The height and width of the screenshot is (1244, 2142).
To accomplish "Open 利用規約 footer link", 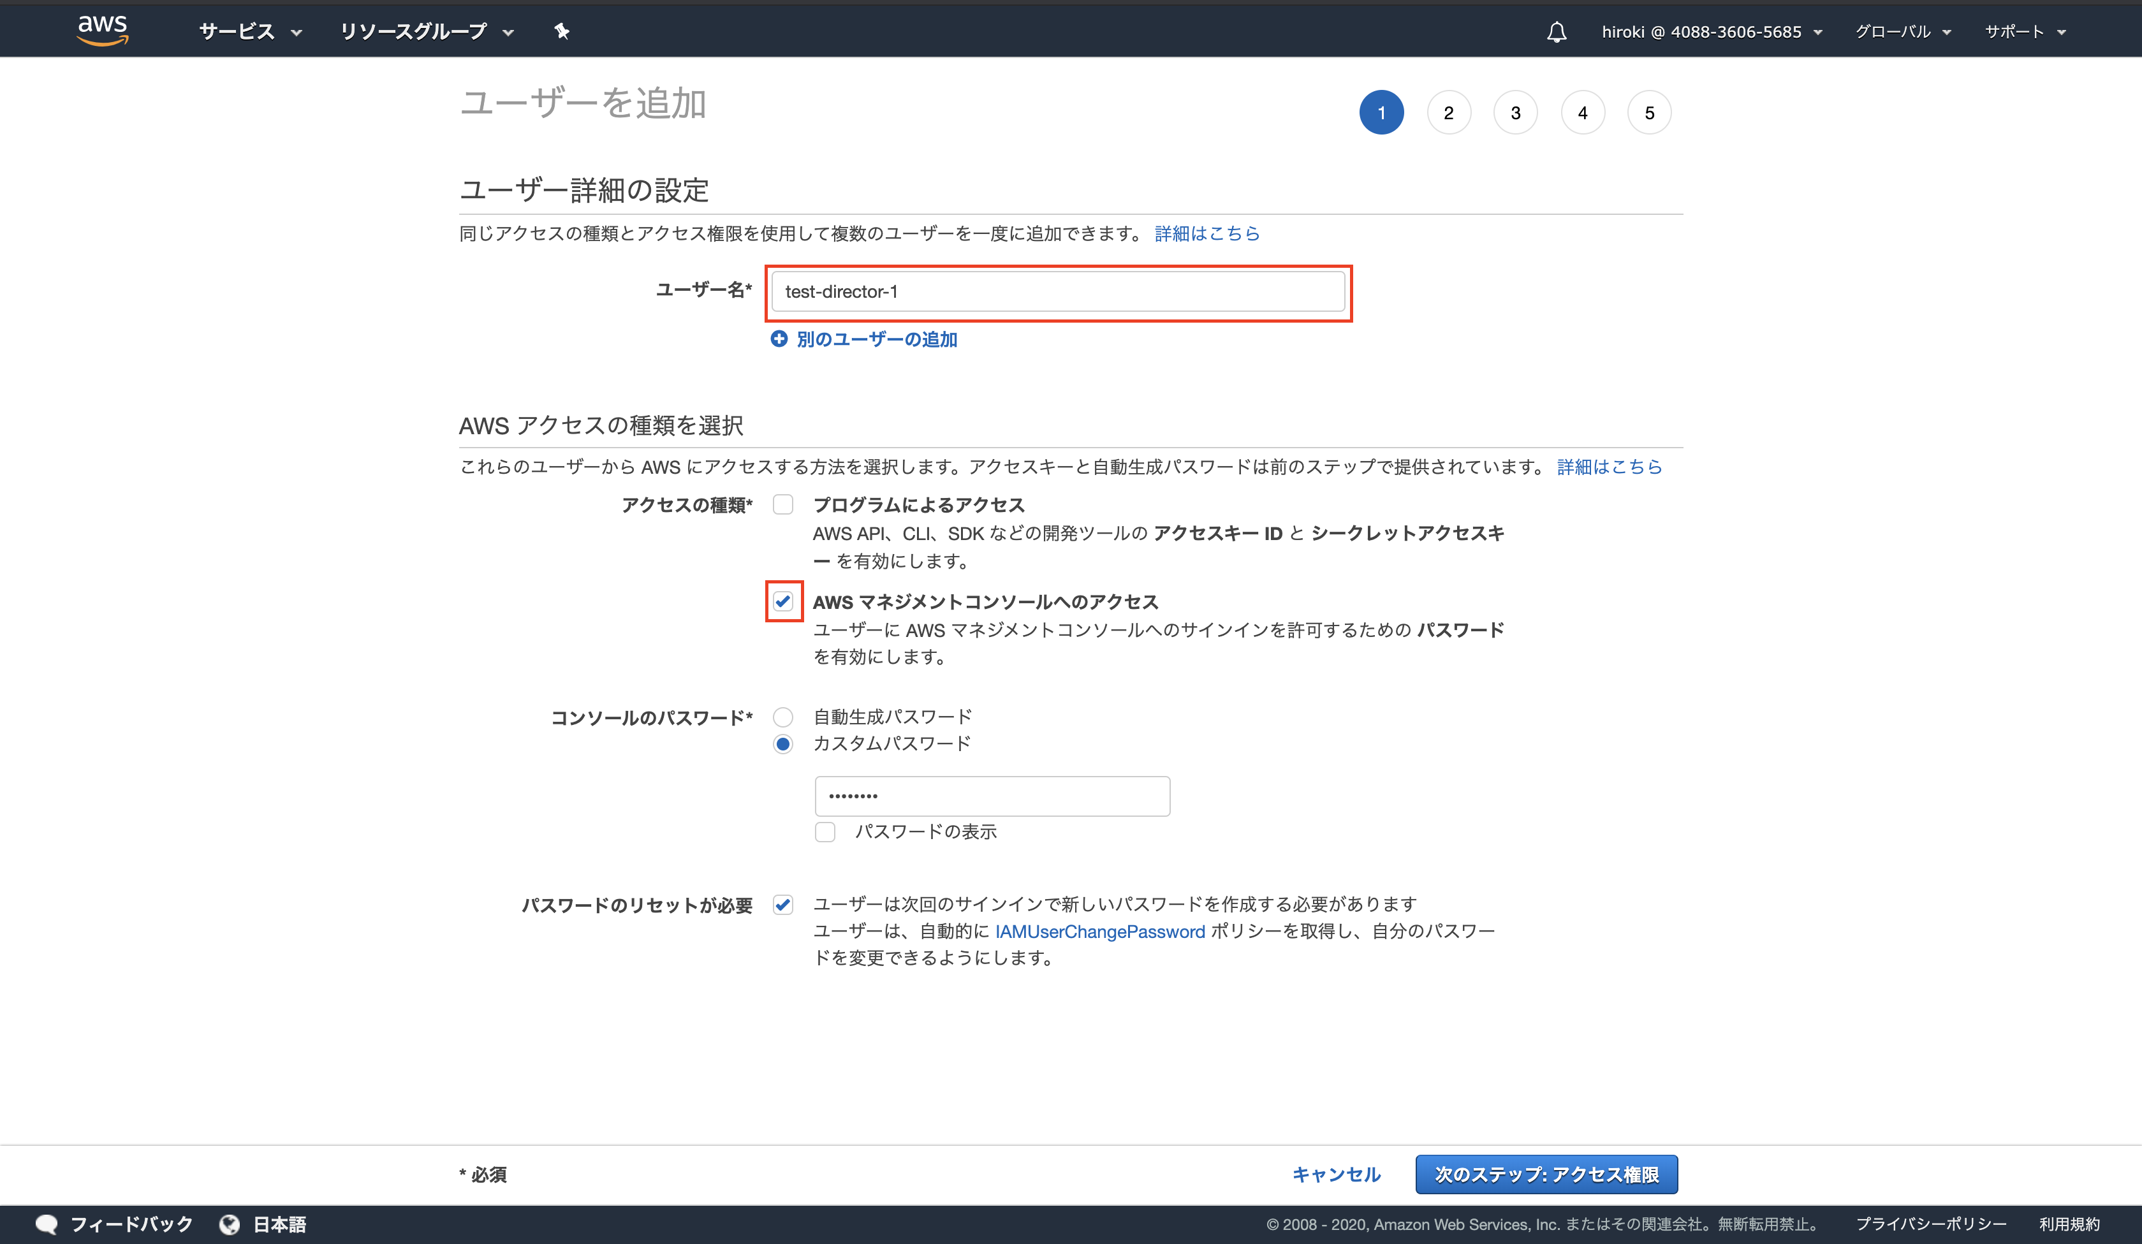I will 2069,1224.
